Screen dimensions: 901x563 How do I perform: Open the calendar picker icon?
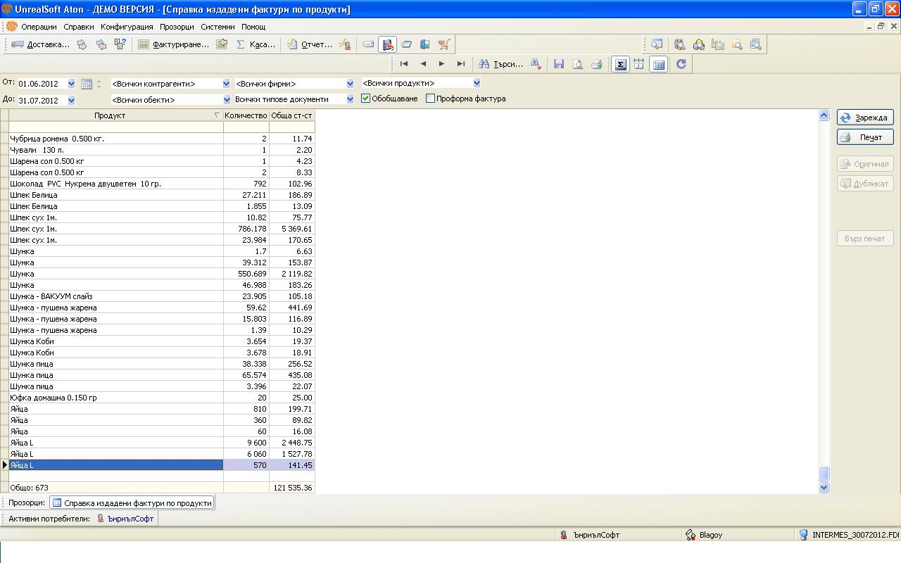coord(87,84)
